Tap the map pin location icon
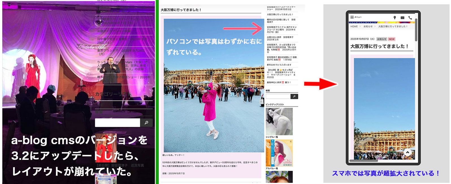Image resolution: width=451 pixels, height=184 pixels. (395, 17)
